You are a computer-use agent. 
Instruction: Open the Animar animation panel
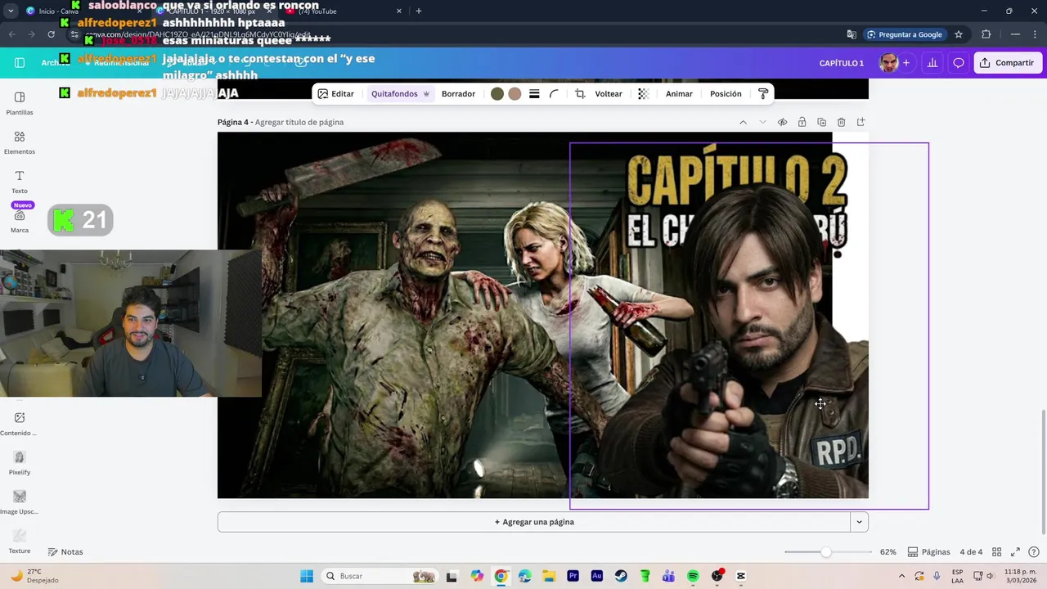click(679, 94)
